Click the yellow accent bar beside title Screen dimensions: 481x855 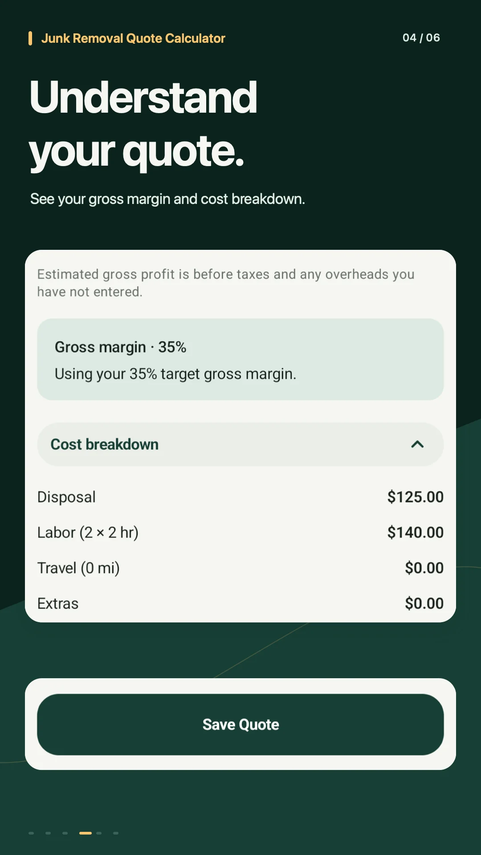tap(30, 38)
